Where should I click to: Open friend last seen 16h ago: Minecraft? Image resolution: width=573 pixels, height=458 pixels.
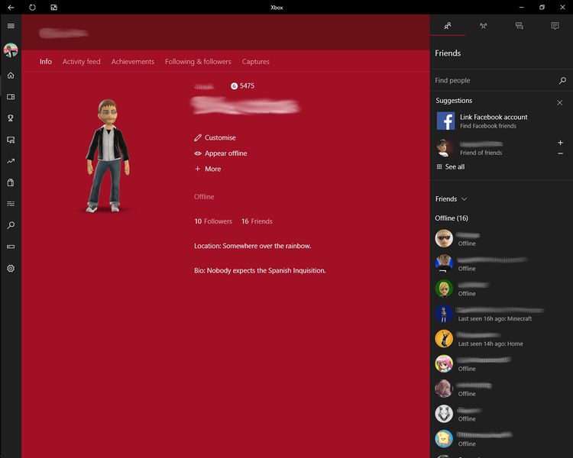(x=500, y=314)
